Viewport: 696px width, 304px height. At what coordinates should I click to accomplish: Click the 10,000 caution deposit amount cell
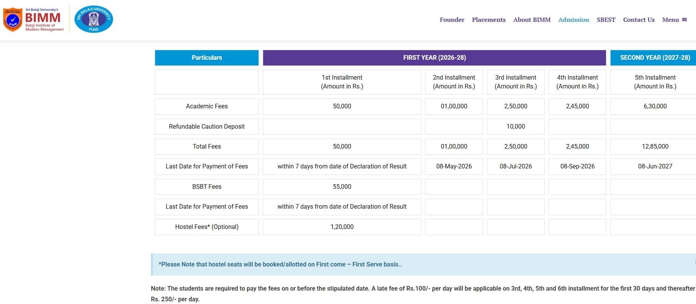(x=516, y=126)
